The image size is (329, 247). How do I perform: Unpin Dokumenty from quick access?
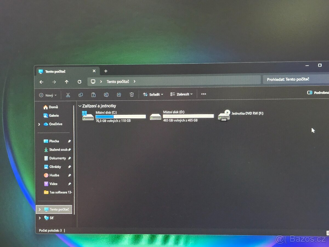tap(70, 158)
